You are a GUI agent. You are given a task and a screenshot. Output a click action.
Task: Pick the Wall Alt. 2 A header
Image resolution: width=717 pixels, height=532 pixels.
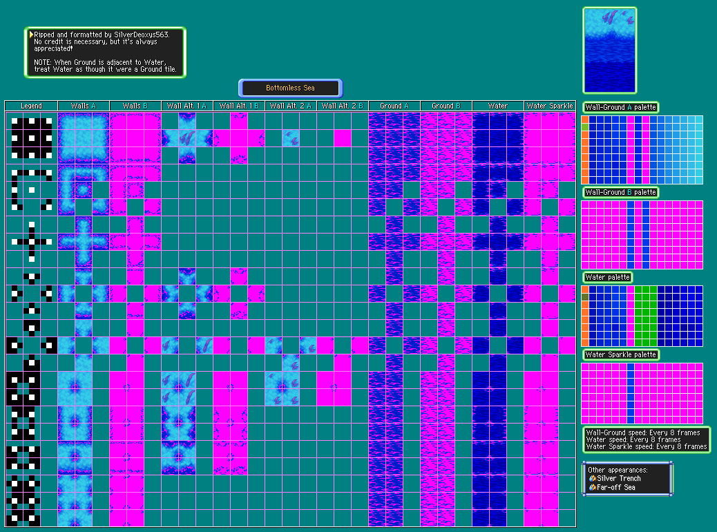[x=290, y=106]
